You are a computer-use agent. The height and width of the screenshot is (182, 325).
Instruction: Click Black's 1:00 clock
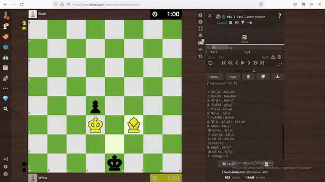click(x=166, y=14)
